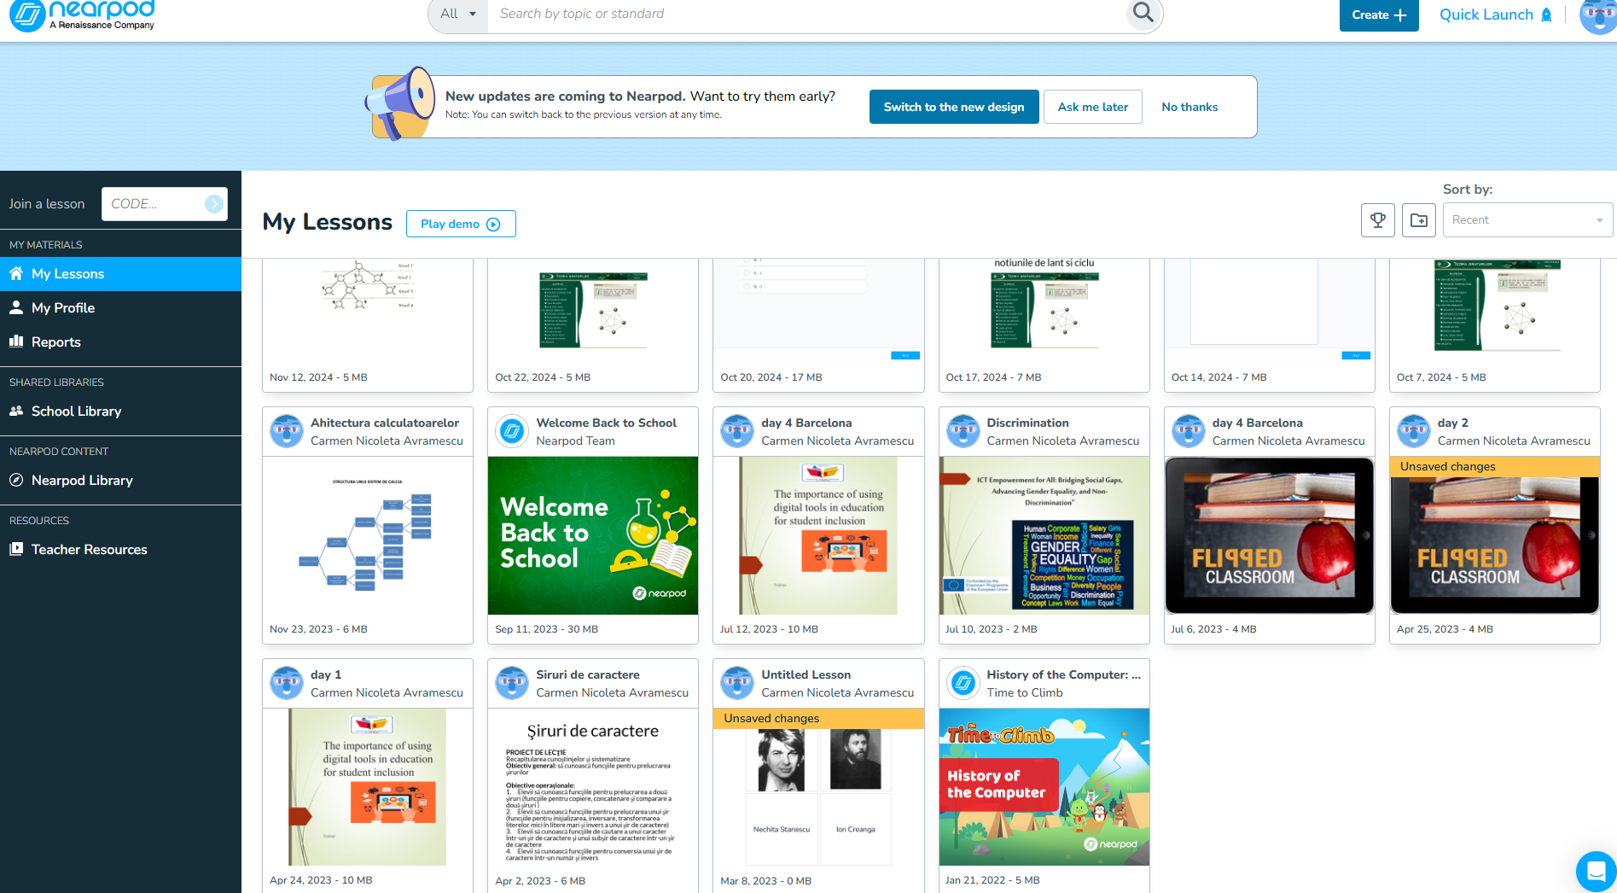Type in the join lesson CODE field
This screenshot has height=893, width=1617.
[152, 204]
